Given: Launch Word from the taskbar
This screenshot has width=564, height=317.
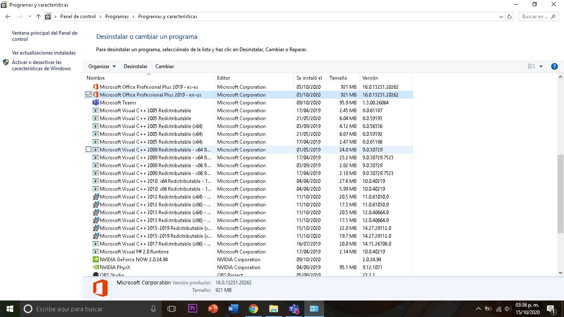Looking at the screenshot, I should pyautogui.click(x=233, y=309).
